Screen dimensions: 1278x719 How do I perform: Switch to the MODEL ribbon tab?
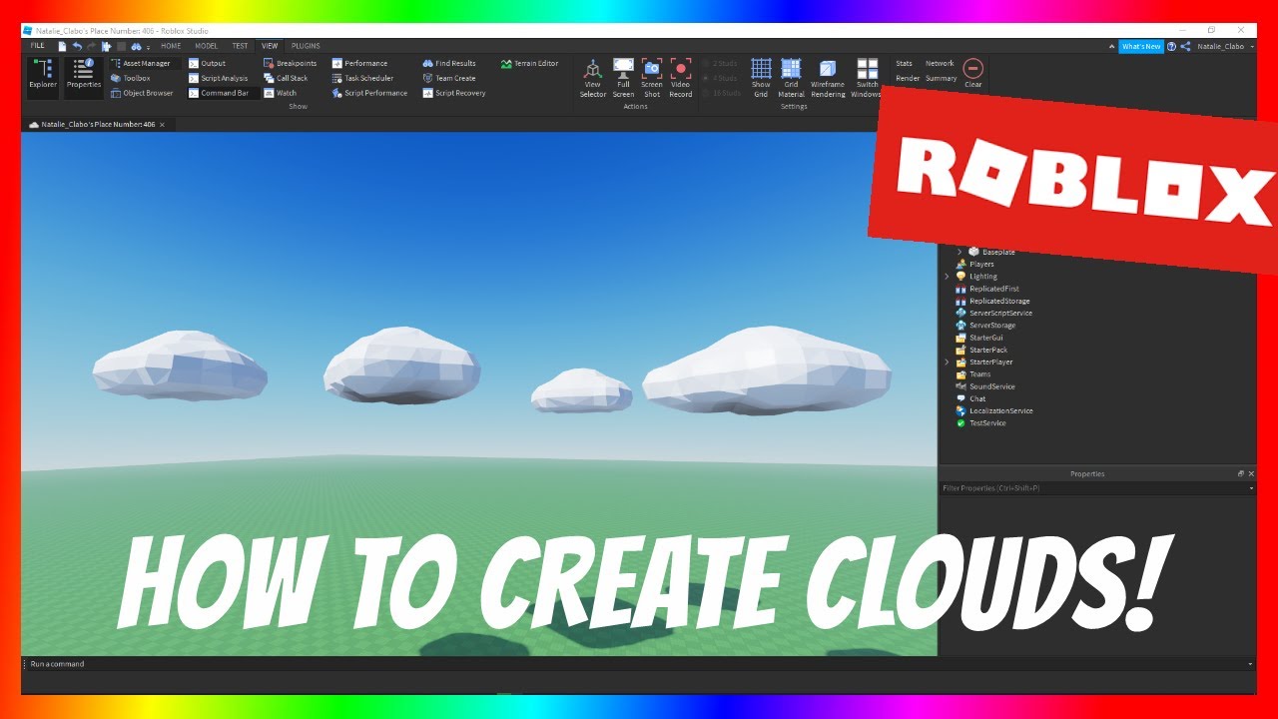tap(207, 46)
